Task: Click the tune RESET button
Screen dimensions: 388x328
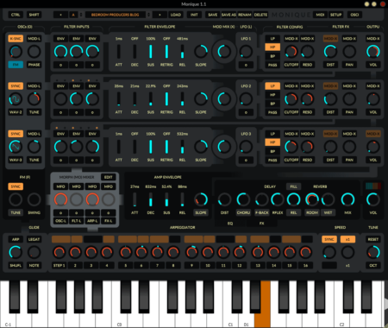Action: (373, 239)
